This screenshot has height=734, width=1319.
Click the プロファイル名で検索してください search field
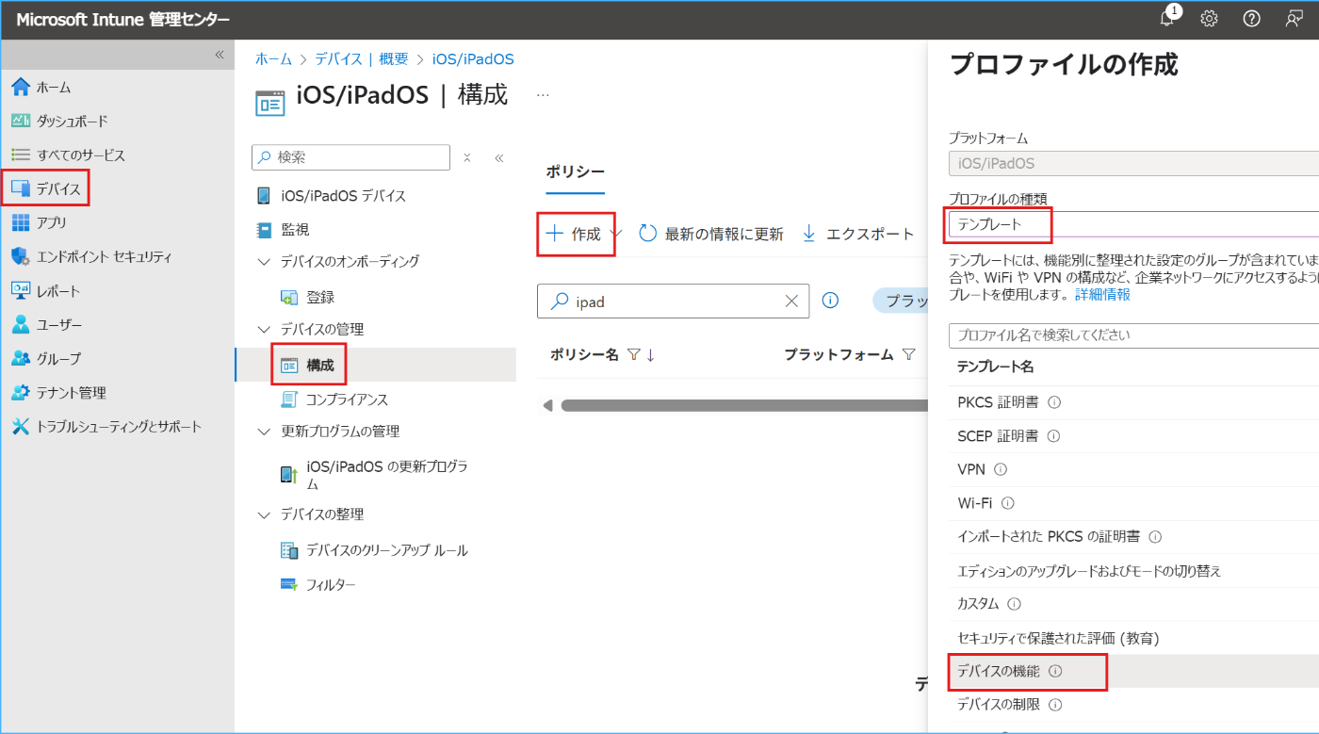point(1133,335)
